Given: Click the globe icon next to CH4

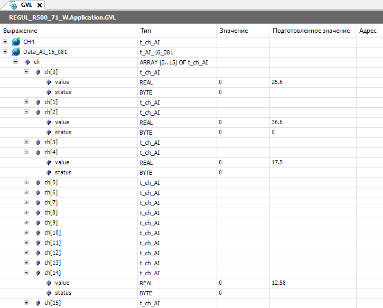Looking at the screenshot, I should tap(16, 42).
